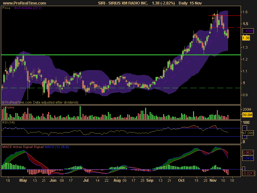Viewport: 257px width, 193px height.
Task: Select the Boll middle (20 2) indicator label
Action: pyautogui.click(x=28, y=8)
